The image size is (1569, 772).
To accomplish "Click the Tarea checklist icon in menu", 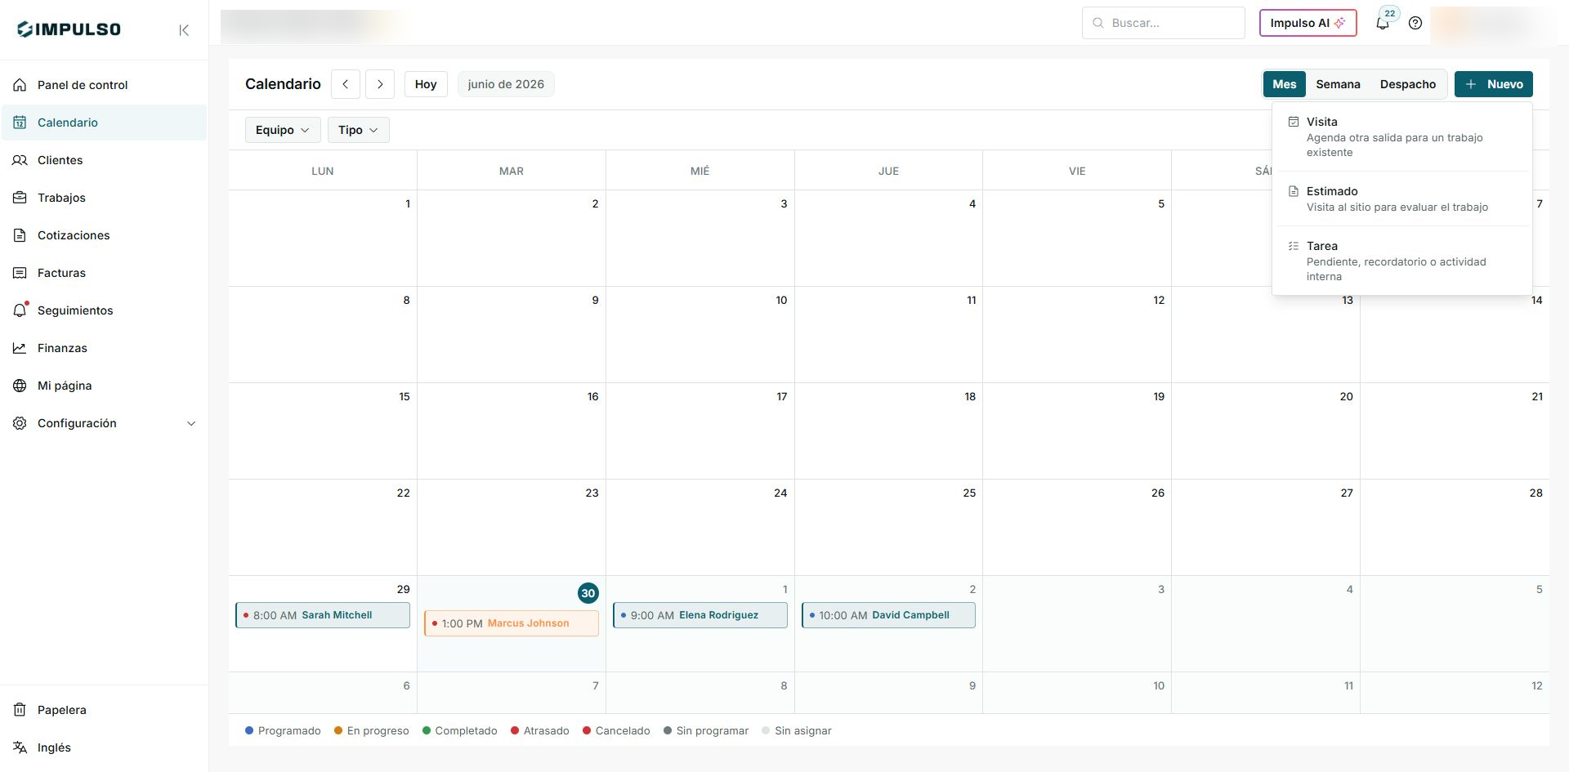I will pos(1294,246).
